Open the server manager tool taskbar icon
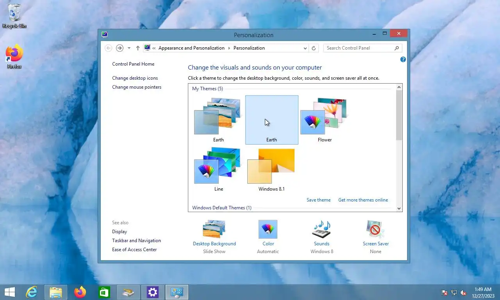Viewport: 500px width, 300px height. 129,292
